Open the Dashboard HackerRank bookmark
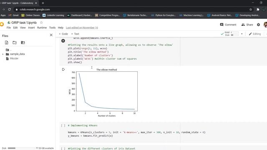Image resolution: width=267 pixels, height=150 pixels. (80, 15)
